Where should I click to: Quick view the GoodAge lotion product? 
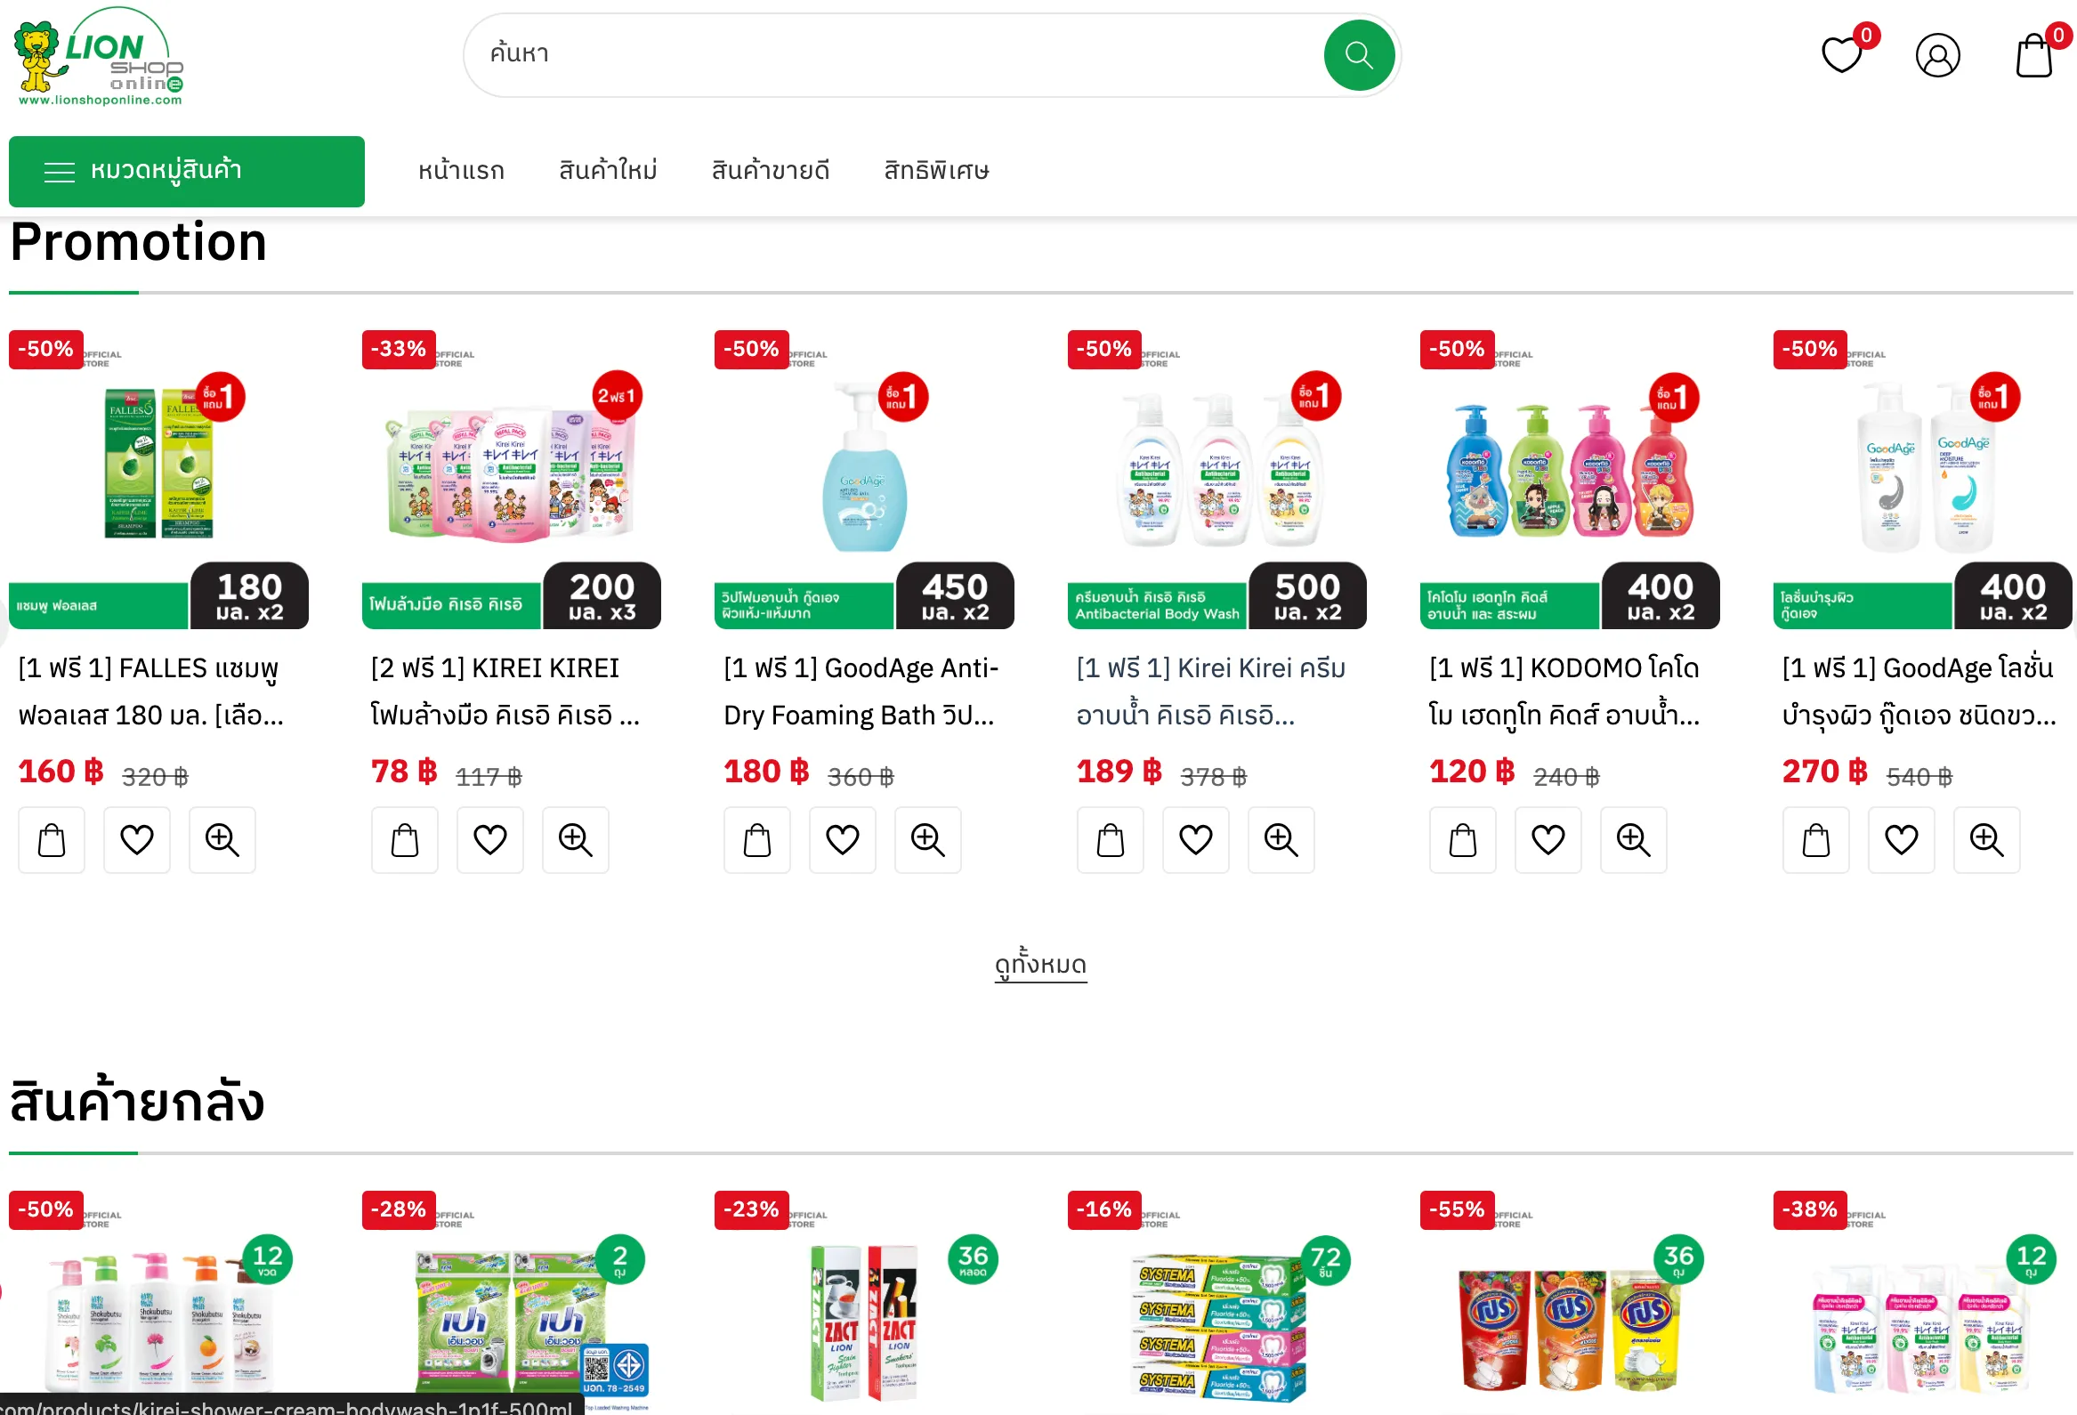click(1986, 839)
